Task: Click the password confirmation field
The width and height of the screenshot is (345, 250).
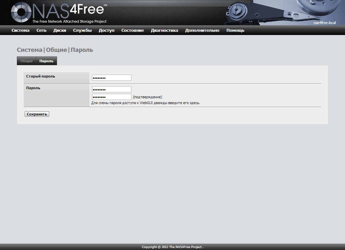Action: [x=112, y=97]
